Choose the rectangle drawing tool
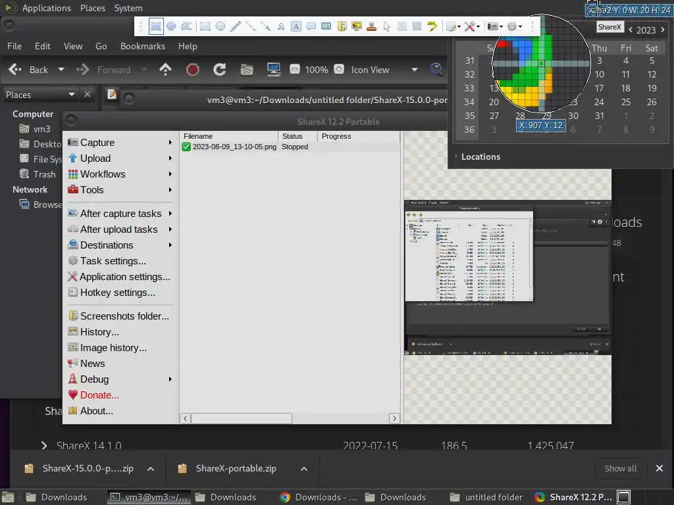This screenshot has width=674, height=505. pyautogui.click(x=205, y=26)
